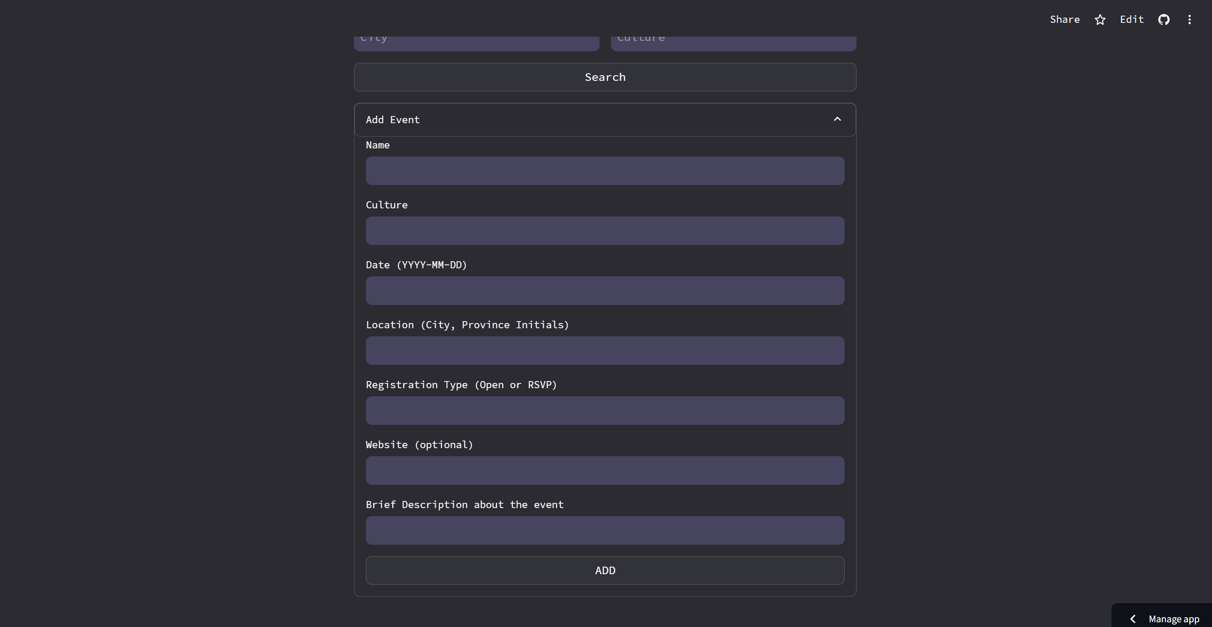Click the Registration Type input field
The width and height of the screenshot is (1212, 627).
pyautogui.click(x=605, y=411)
